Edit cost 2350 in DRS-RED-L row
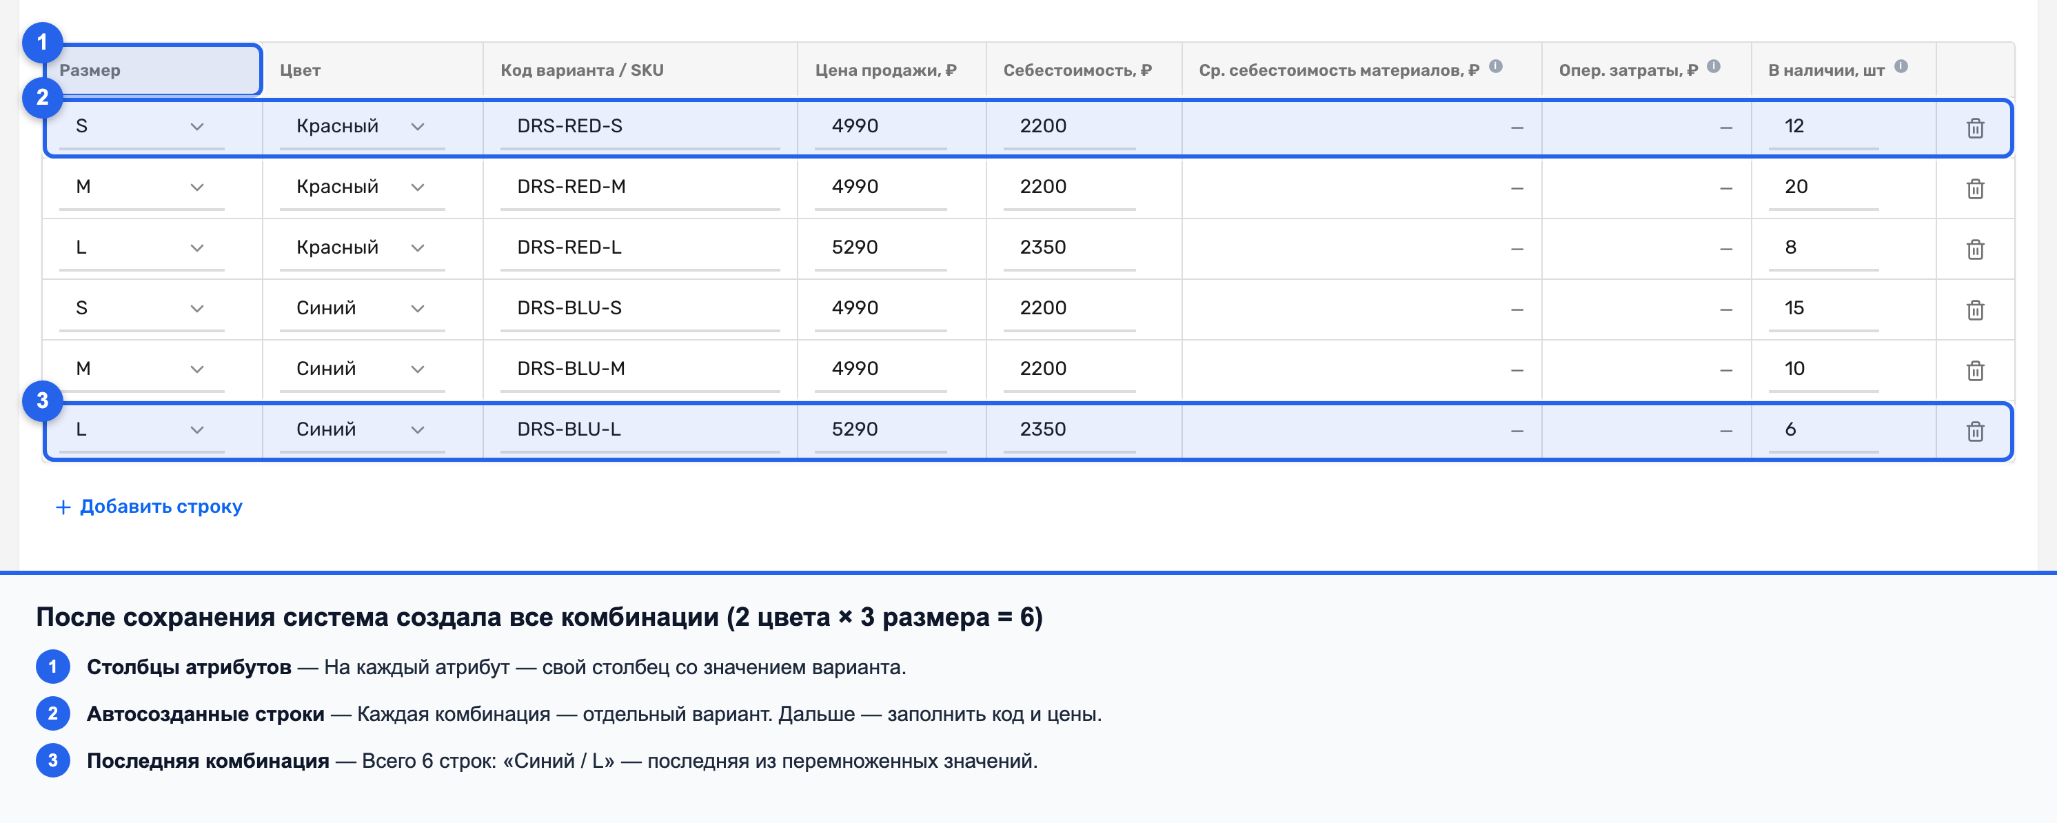The height and width of the screenshot is (823, 2057). (x=1069, y=247)
